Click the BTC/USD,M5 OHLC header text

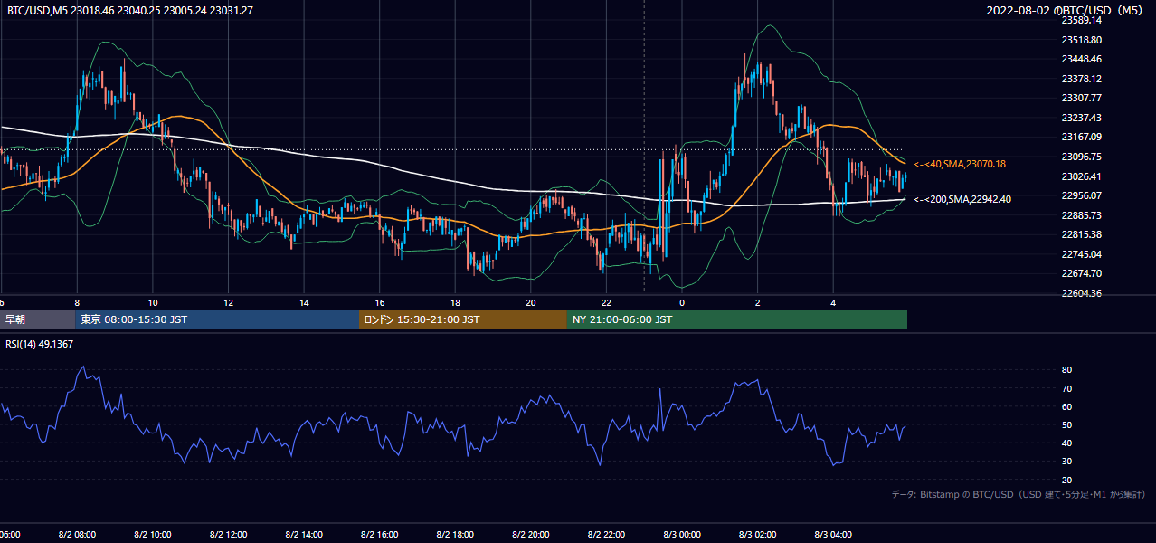pos(130,11)
